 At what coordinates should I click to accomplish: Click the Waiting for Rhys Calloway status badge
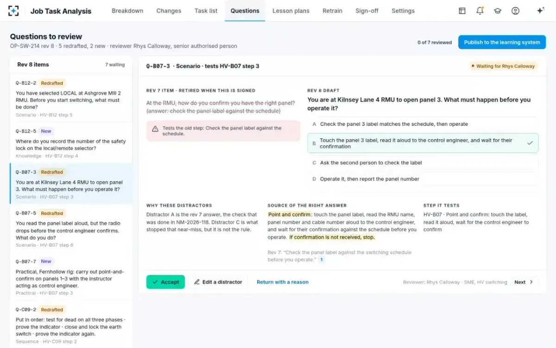point(503,66)
